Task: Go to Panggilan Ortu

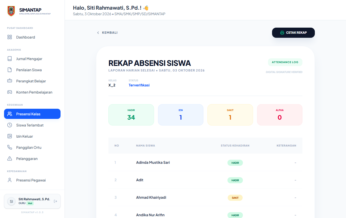Action: coord(32,148)
